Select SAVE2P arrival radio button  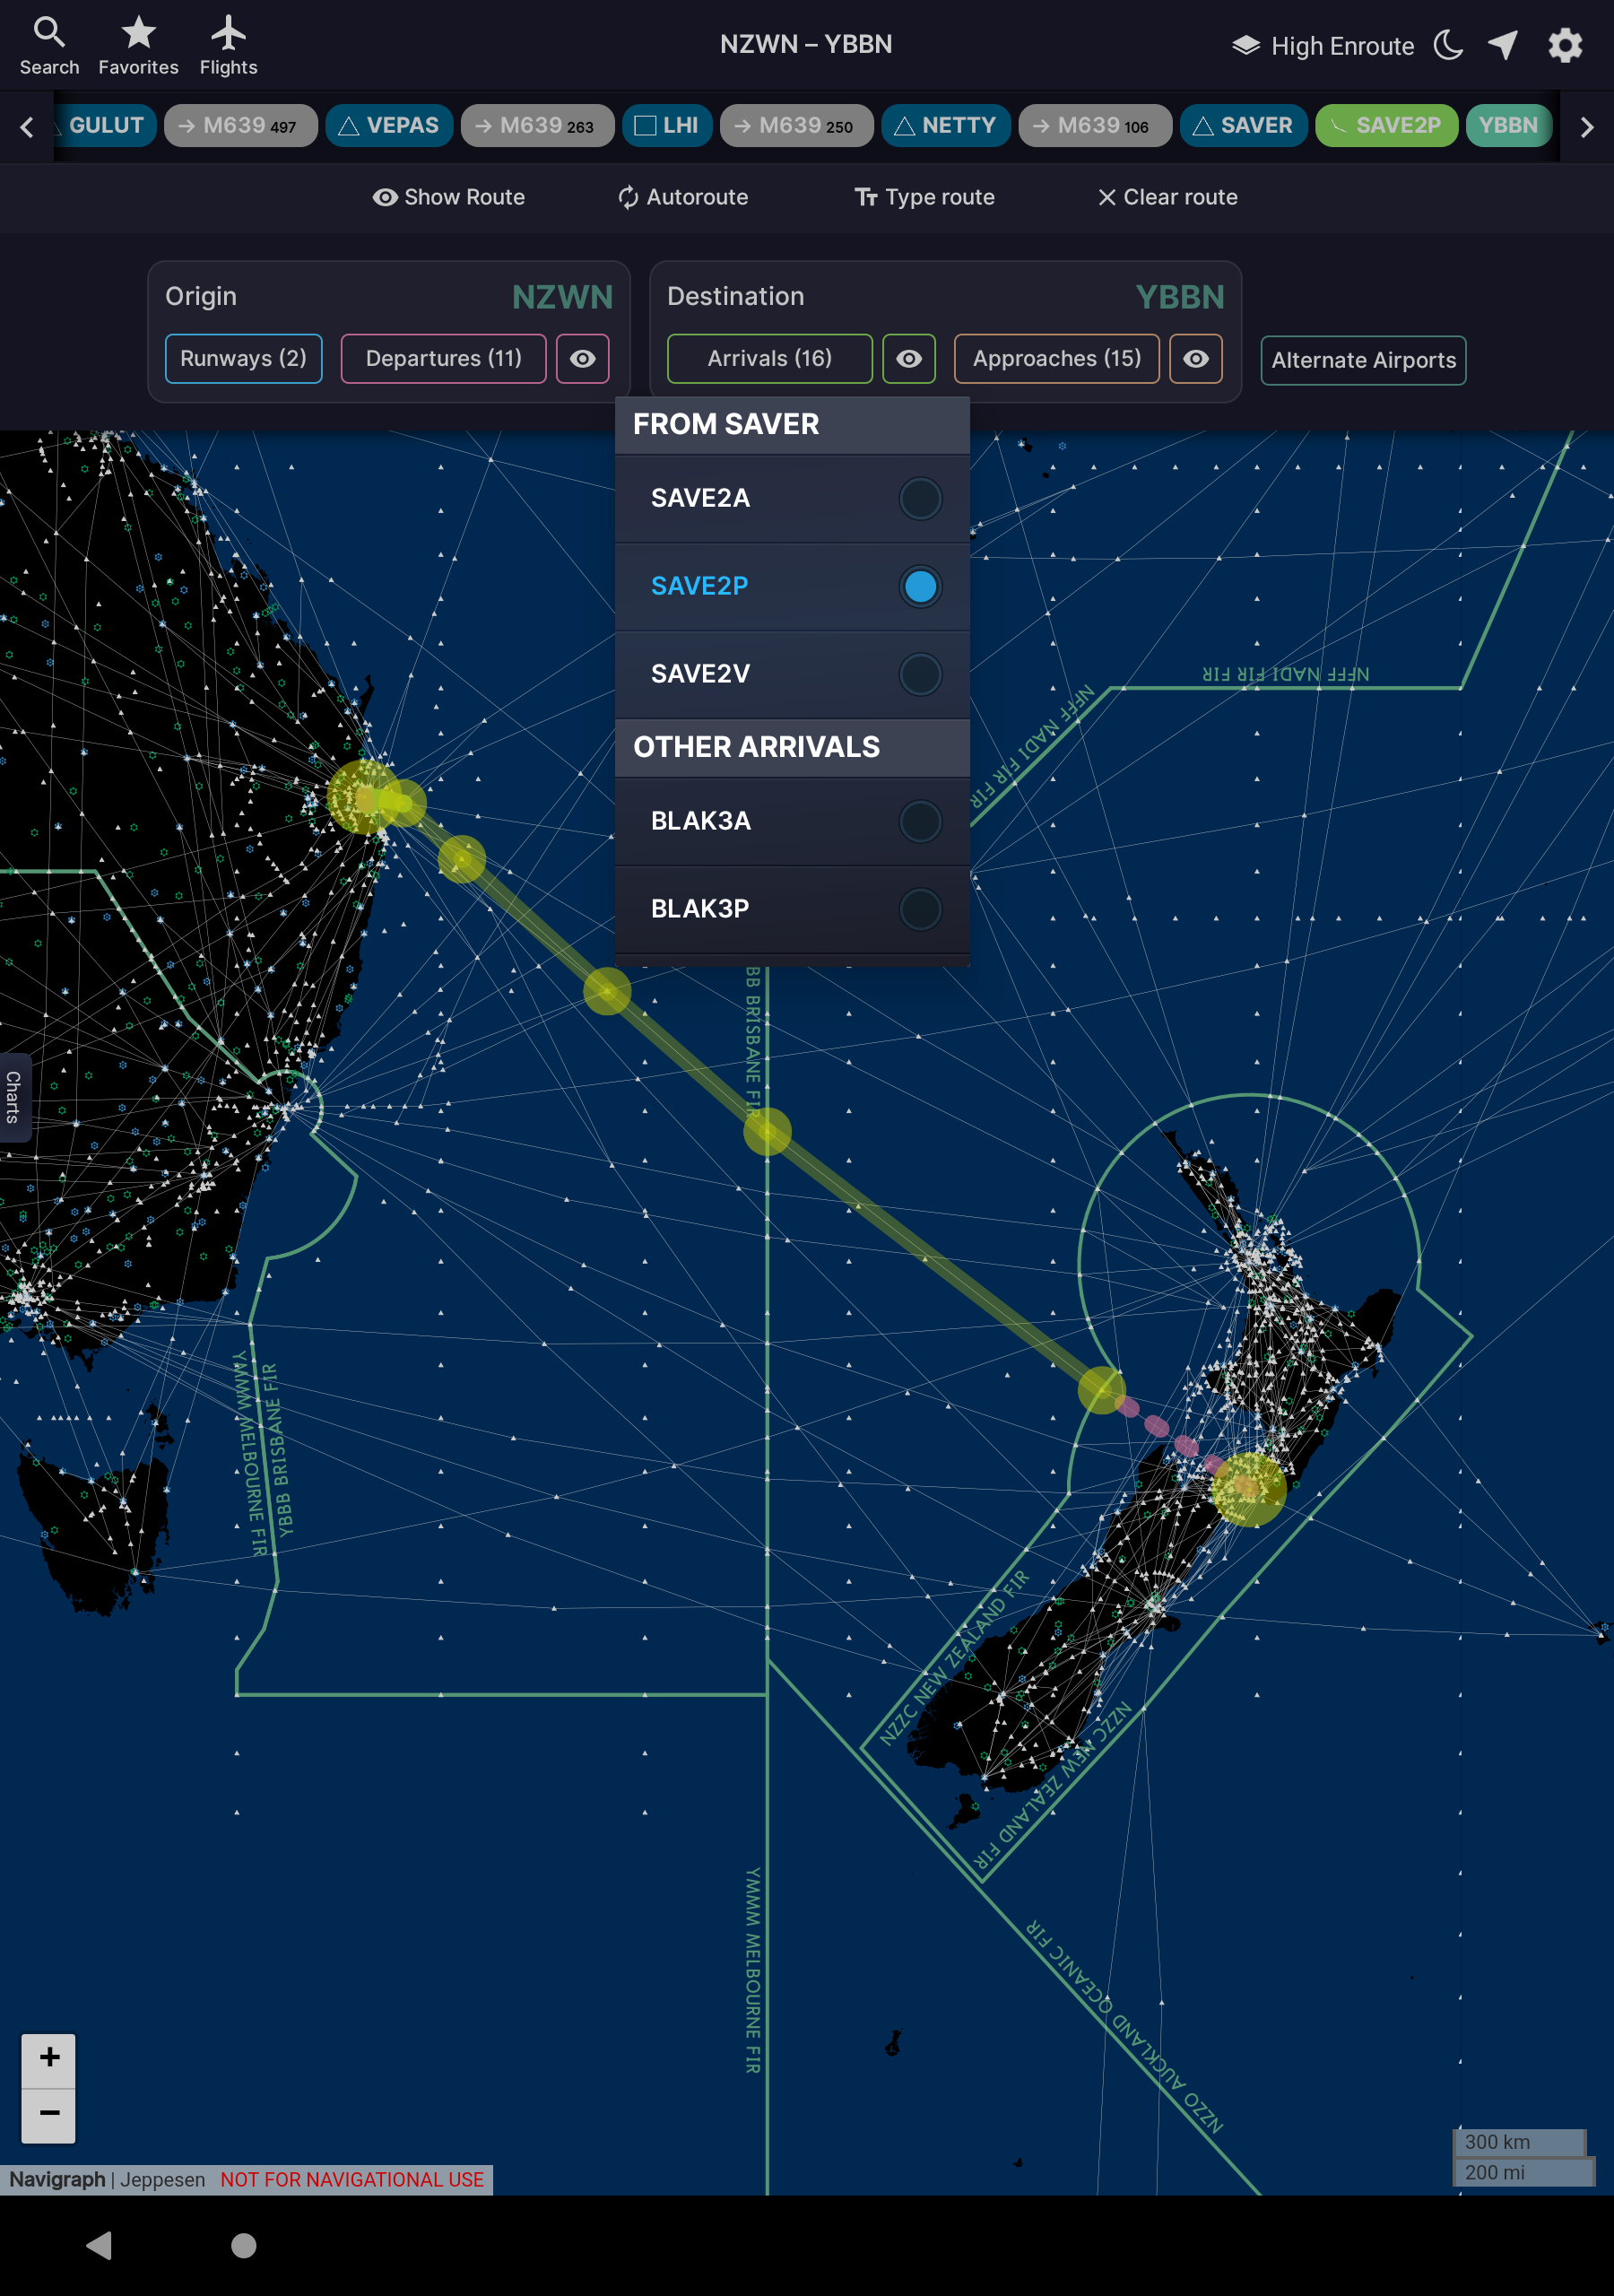click(x=920, y=586)
